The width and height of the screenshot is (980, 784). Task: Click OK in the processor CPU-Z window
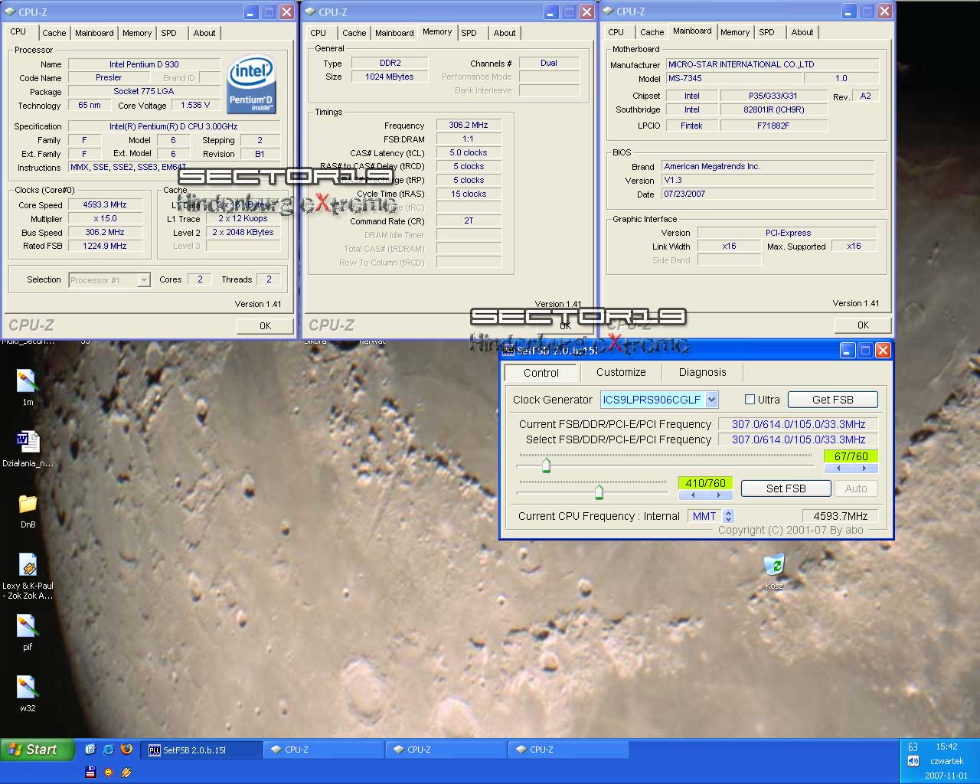click(x=265, y=325)
